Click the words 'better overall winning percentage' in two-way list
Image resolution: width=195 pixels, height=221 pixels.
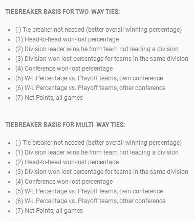point(134,30)
